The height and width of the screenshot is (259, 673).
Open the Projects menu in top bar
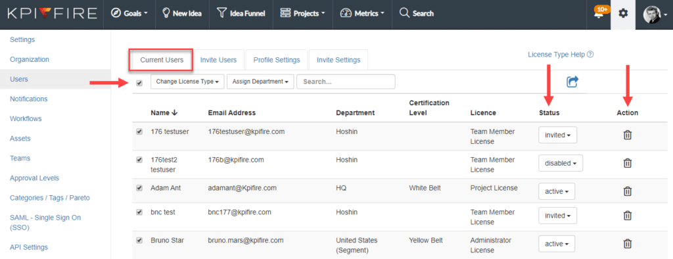coord(302,13)
